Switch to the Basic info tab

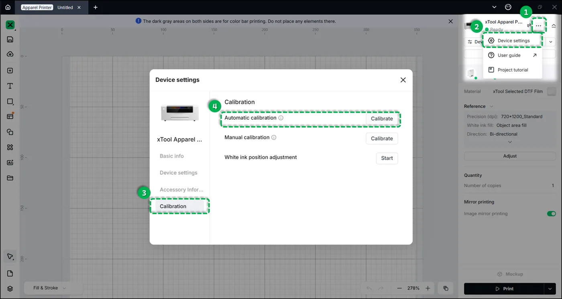[172, 156]
